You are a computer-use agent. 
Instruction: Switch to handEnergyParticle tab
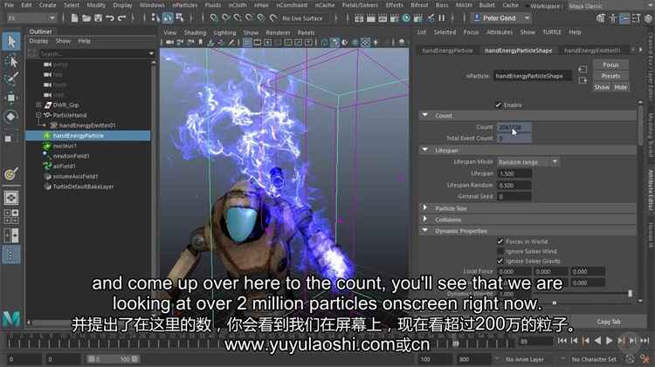point(447,50)
